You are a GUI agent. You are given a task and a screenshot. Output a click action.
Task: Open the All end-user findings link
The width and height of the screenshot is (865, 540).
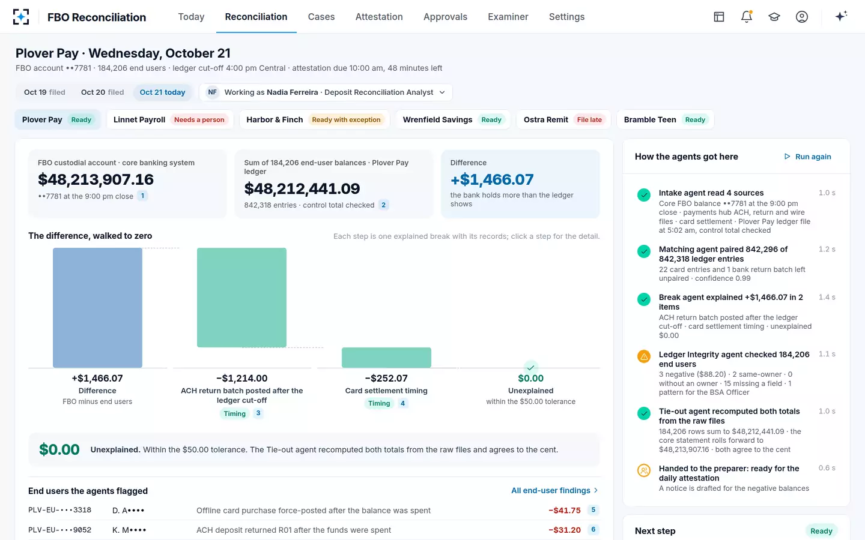pos(555,491)
